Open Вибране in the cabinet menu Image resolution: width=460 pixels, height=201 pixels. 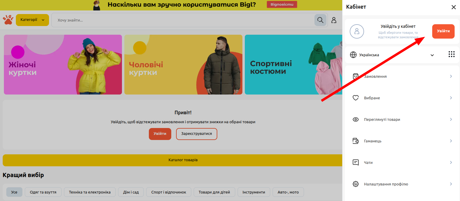402,98
